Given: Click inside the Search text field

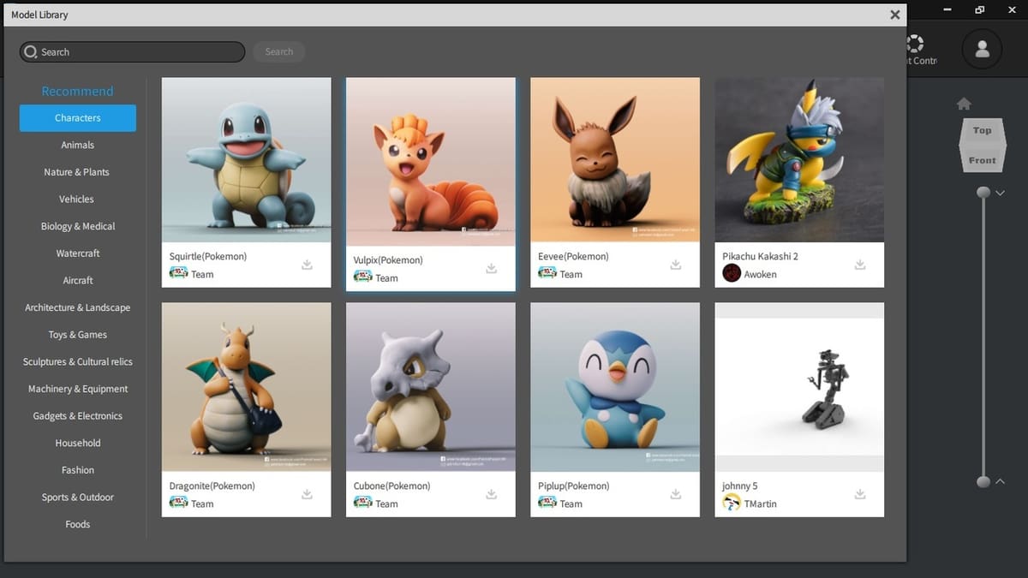Looking at the screenshot, I should [x=132, y=51].
